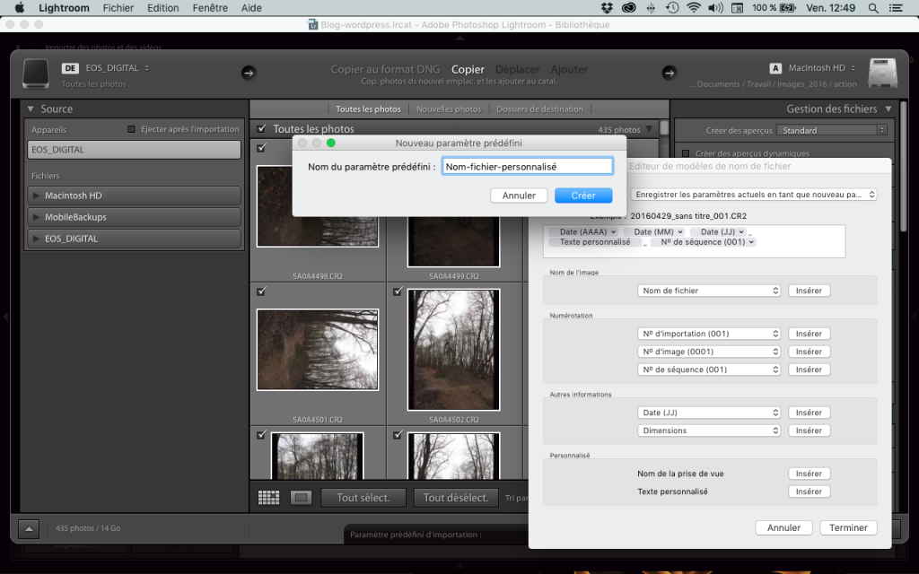Click the arrow icon before the Macintosh HD destination
The width and height of the screenshot is (919, 574).
pyautogui.click(x=670, y=73)
